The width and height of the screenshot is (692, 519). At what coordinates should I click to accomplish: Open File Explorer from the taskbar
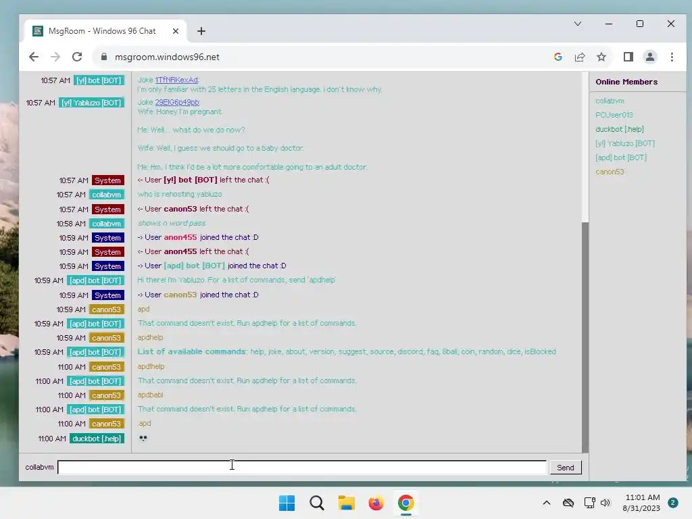(347, 503)
